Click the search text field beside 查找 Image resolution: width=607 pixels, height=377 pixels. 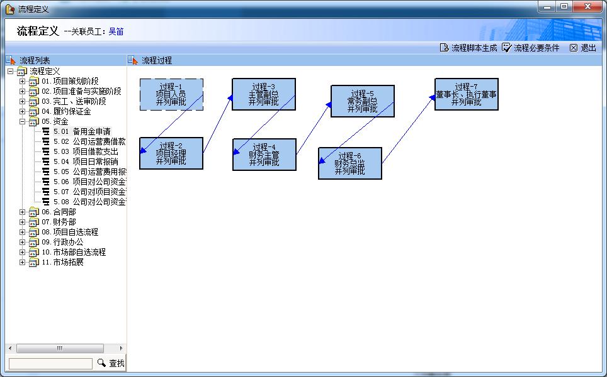[x=50, y=363]
